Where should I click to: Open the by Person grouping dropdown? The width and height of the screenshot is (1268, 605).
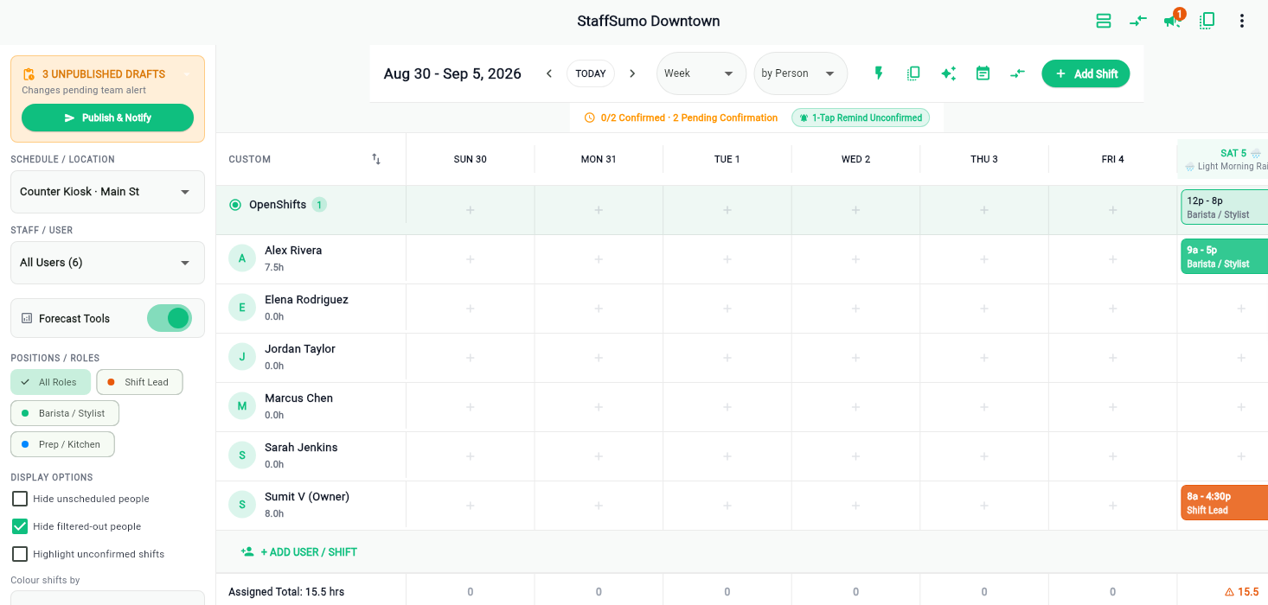coord(801,73)
